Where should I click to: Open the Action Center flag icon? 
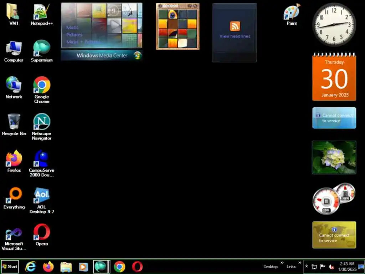(x=323, y=267)
